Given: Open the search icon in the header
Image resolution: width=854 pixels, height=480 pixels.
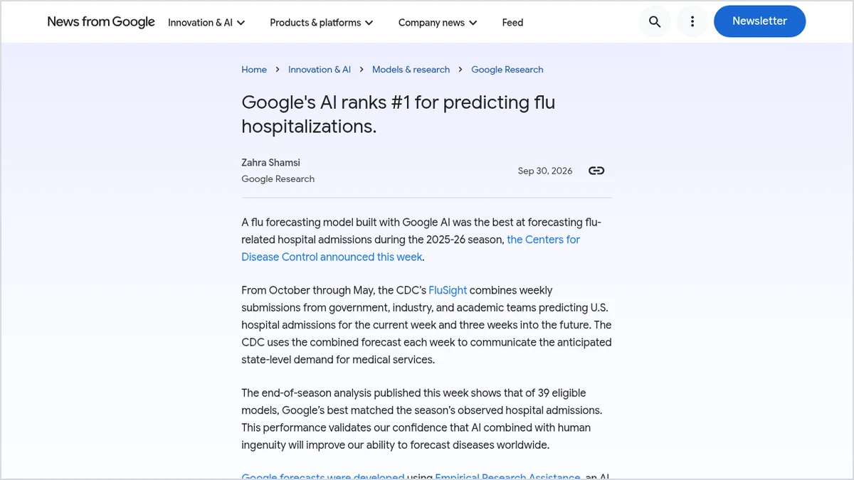Looking at the screenshot, I should click(x=655, y=22).
